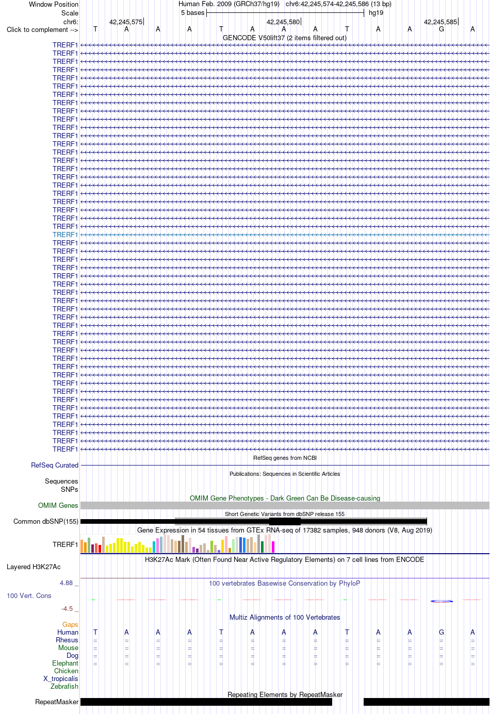Screen dimensions: 490x714
Task: Click the X_tropicalis alignment row label
Action: (x=61, y=678)
